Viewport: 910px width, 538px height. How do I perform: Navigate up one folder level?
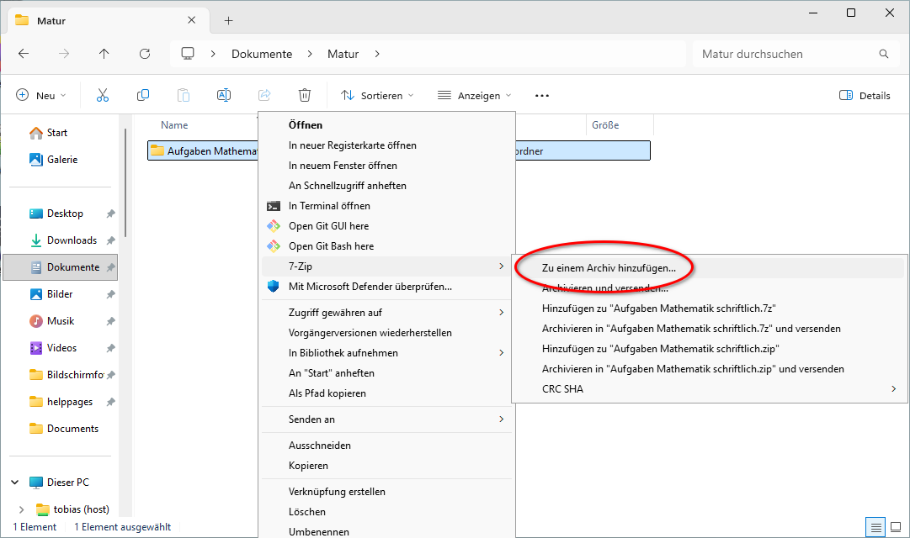coord(104,54)
